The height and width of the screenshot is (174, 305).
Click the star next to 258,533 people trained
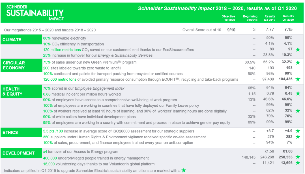pyautogui.click(x=298, y=157)
